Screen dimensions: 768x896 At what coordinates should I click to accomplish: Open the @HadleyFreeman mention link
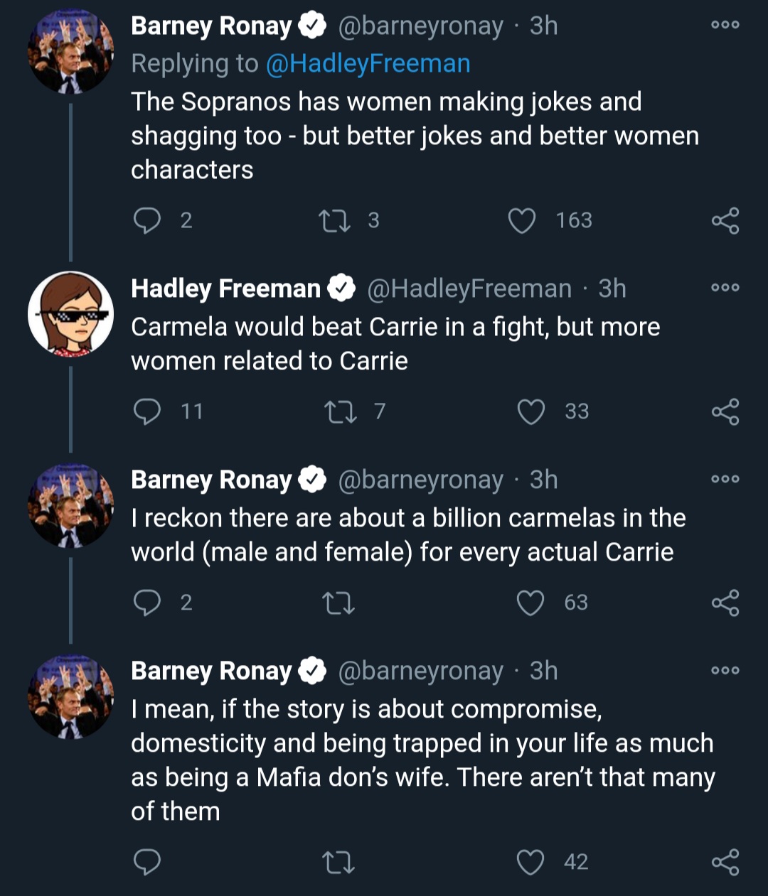pyautogui.click(x=368, y=63)
